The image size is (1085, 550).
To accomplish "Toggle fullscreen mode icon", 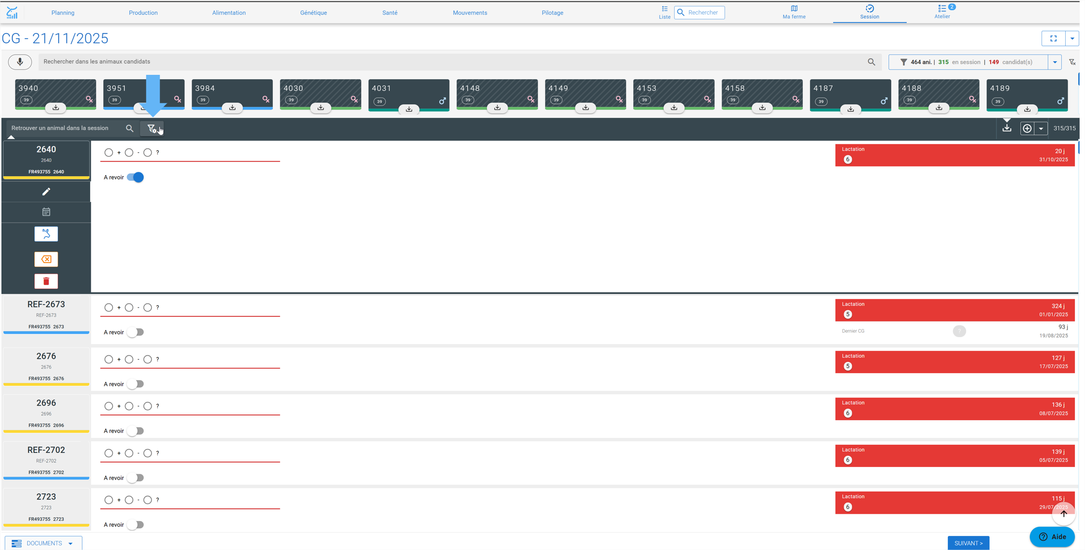I will tap(1054, 39).
